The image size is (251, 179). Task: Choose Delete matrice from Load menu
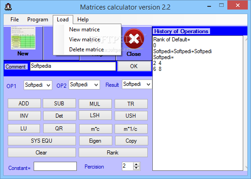click(86, 50)
